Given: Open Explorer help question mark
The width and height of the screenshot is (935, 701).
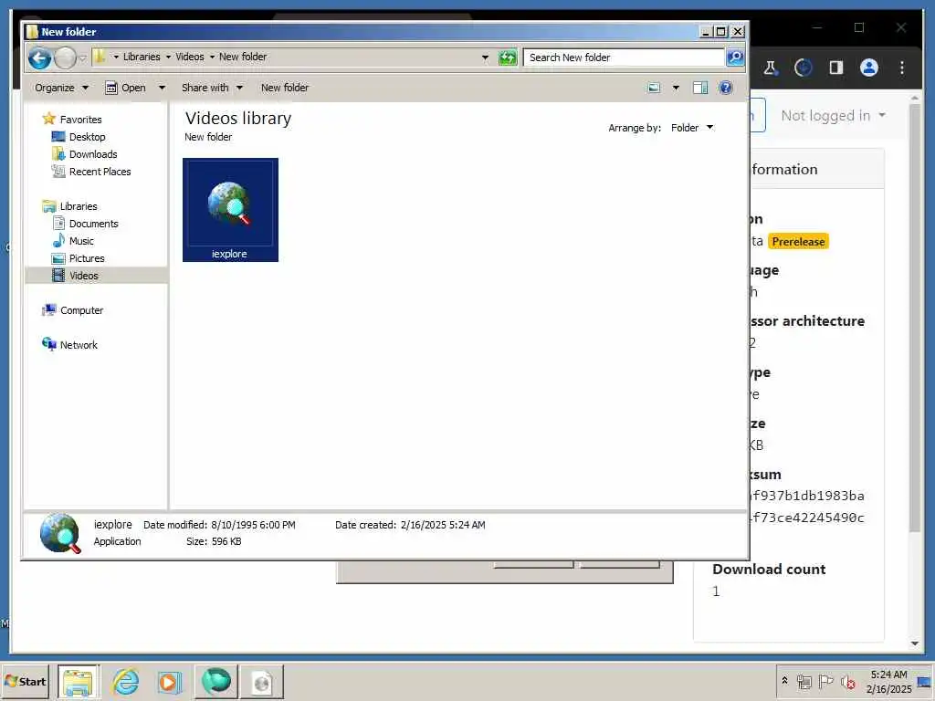Looking at the screenshot, I should pos(725,89).
